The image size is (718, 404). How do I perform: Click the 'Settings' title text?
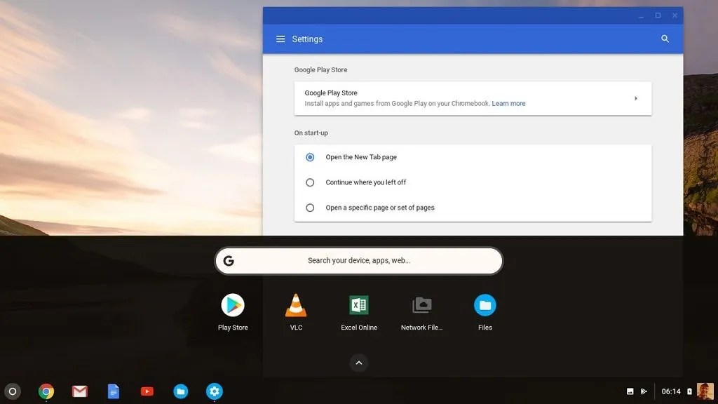307,39
